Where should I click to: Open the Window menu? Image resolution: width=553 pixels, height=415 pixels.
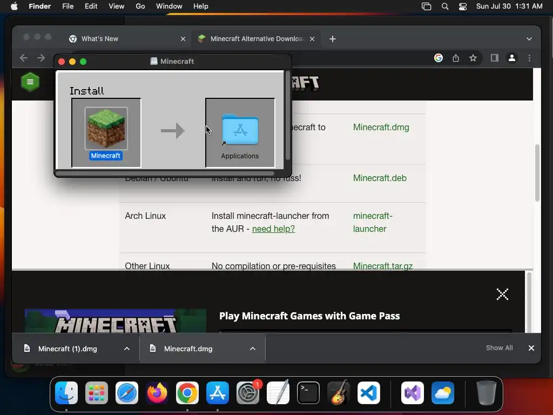(x=169, y=6)
